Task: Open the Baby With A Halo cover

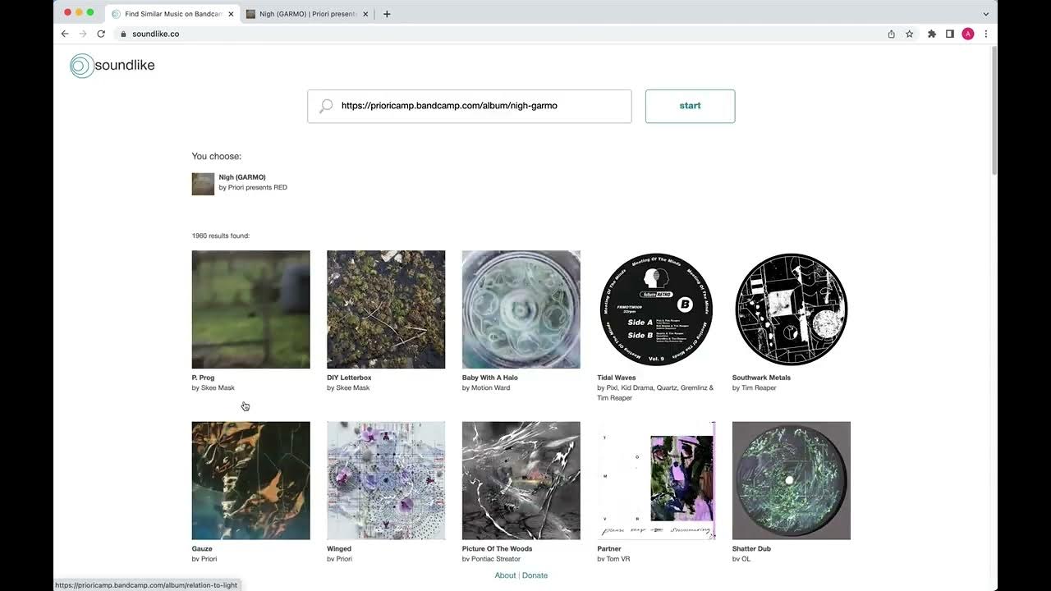Action: 521,309
